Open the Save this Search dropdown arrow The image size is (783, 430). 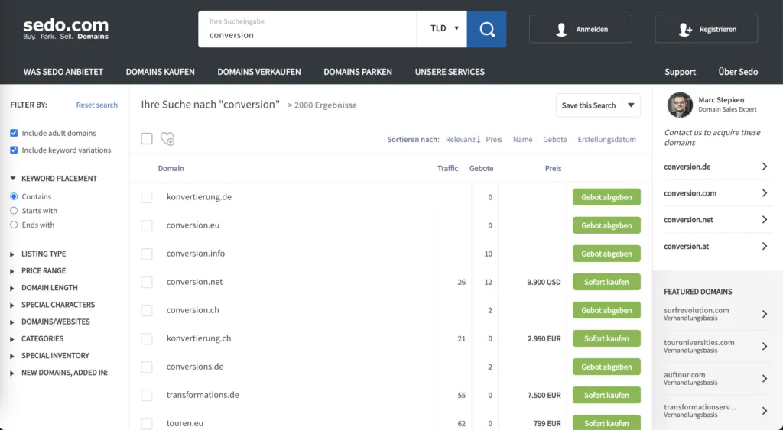tap(631, 105)
